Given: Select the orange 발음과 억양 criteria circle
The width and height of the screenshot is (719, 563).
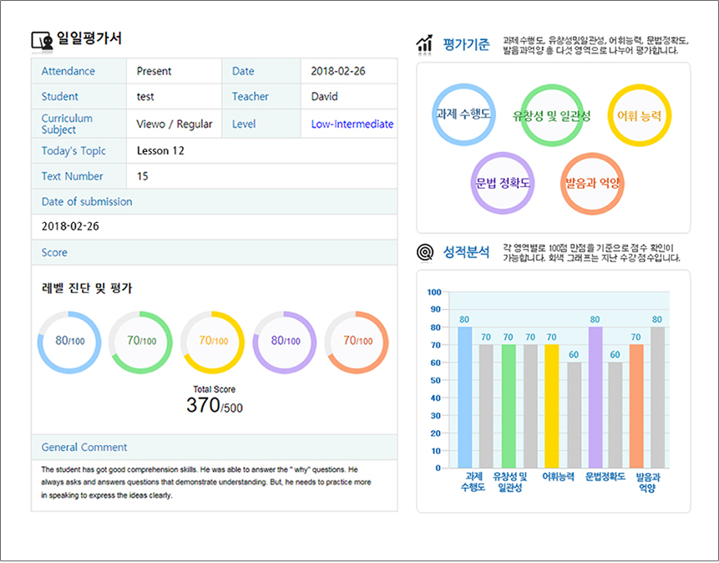Looking at the screenshot, I should [x=592, y=183].
